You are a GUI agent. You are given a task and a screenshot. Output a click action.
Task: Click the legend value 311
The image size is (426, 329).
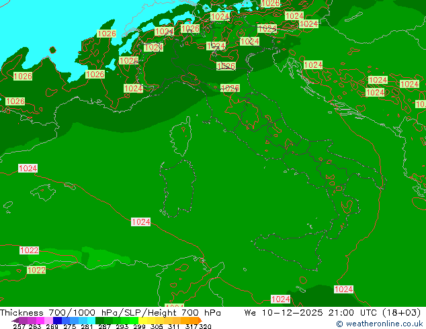(x=173, y=326)
